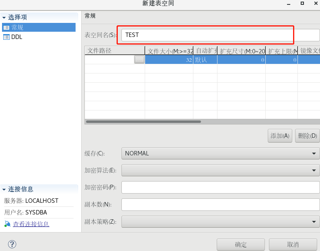Click the 文件路径 column header

coord(115,51)
